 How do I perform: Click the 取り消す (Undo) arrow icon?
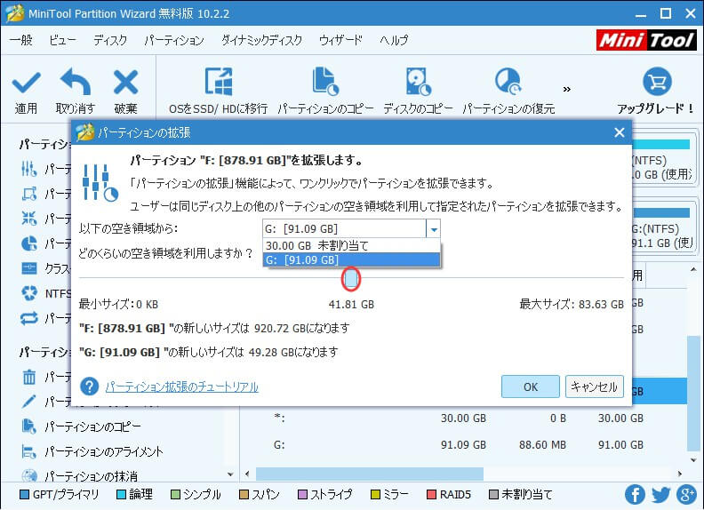pos(76,82)
